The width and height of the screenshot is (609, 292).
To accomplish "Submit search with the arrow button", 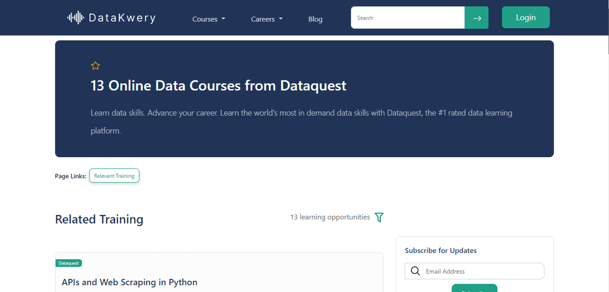I will [477, 18].
